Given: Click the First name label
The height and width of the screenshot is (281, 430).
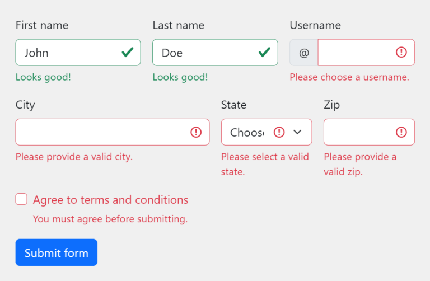Looking at the screenshot, I should [42, 25].
